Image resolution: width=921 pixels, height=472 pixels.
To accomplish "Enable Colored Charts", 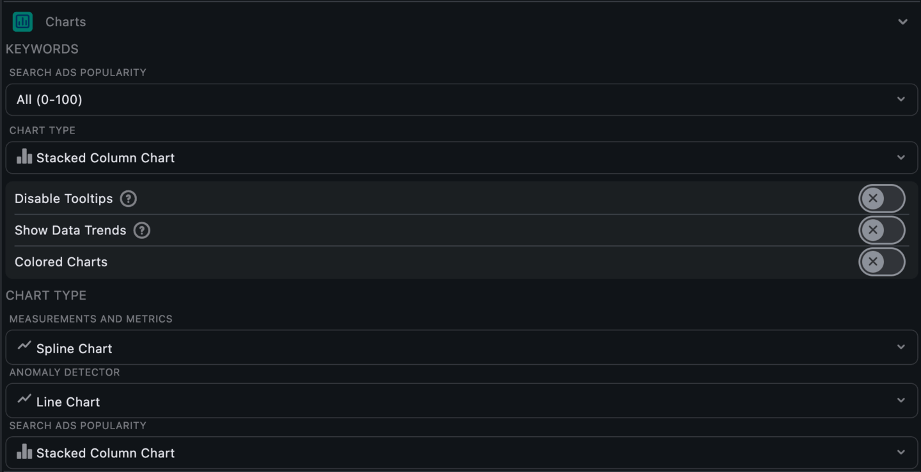I will 882,262.
